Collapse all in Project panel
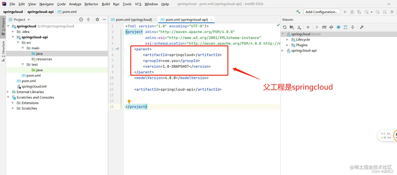 (x=88, y=19)
